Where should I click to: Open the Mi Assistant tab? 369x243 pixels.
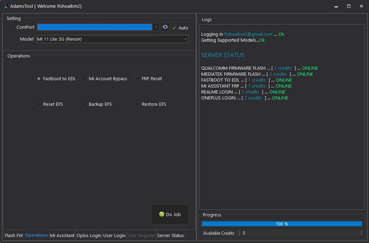click(62, 235)
